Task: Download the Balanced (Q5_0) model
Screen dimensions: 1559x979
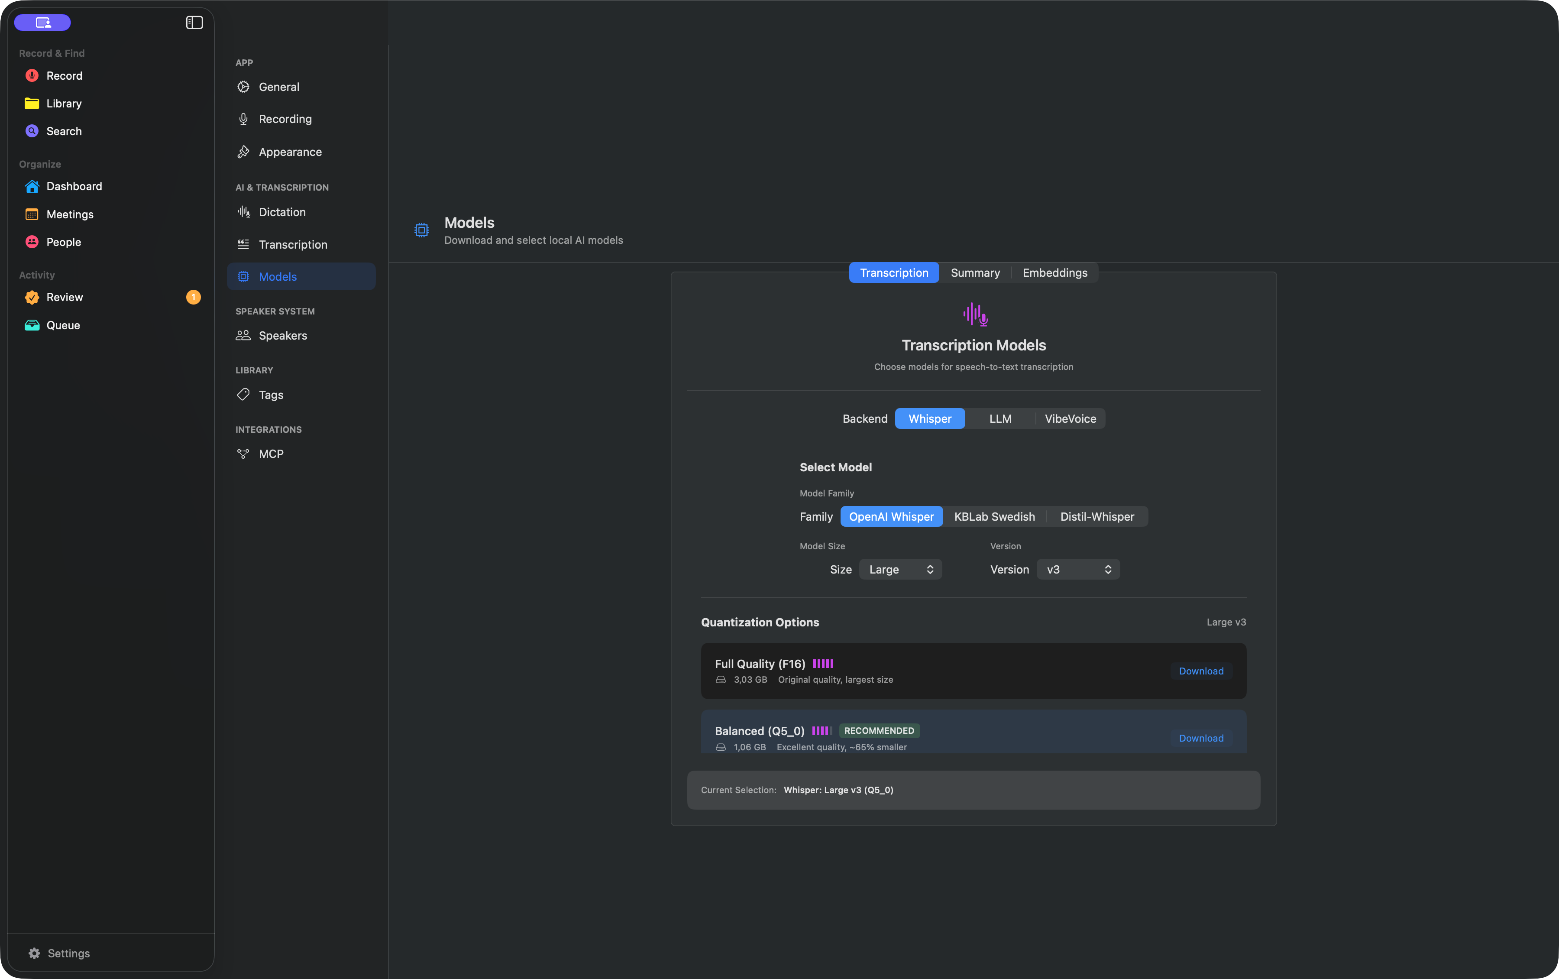Action: 1201,738
